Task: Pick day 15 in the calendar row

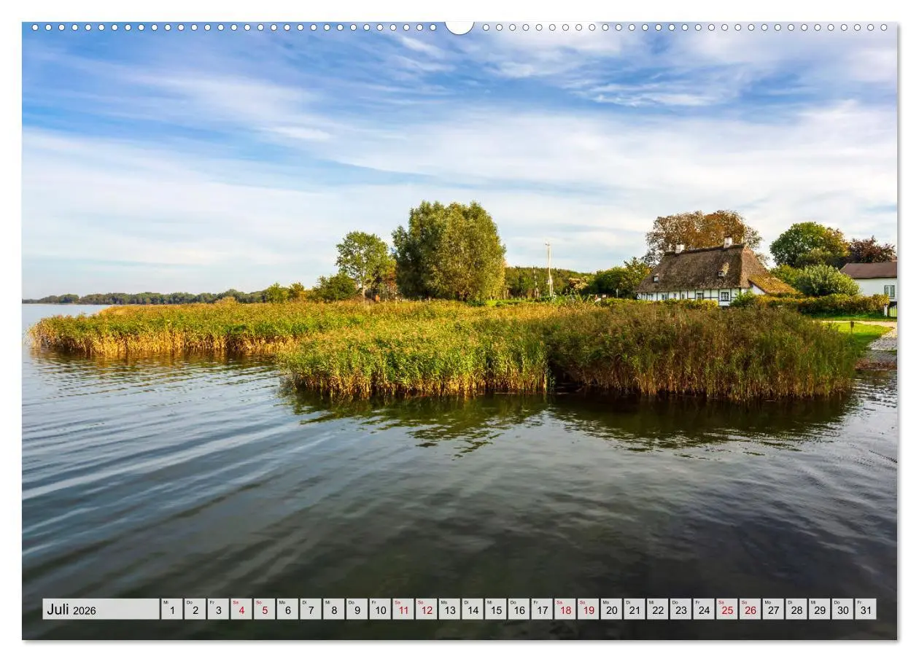Action: [495, 610]
